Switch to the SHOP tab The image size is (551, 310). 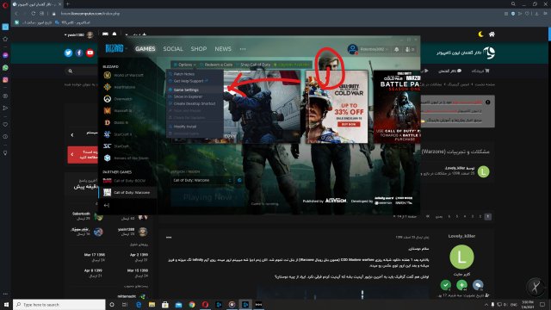[x=199, y=49]
